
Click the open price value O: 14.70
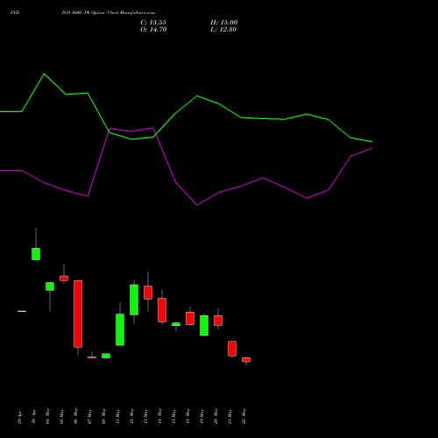point(153,30)
